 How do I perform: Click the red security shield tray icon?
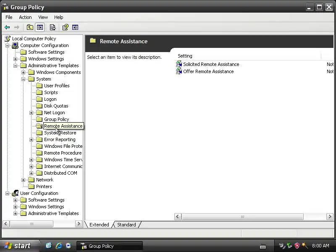pyautogui.click(x=297, y=246)
